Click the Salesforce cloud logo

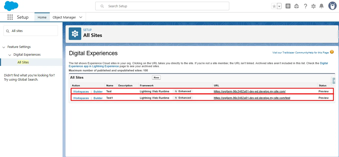pos(11,6)
